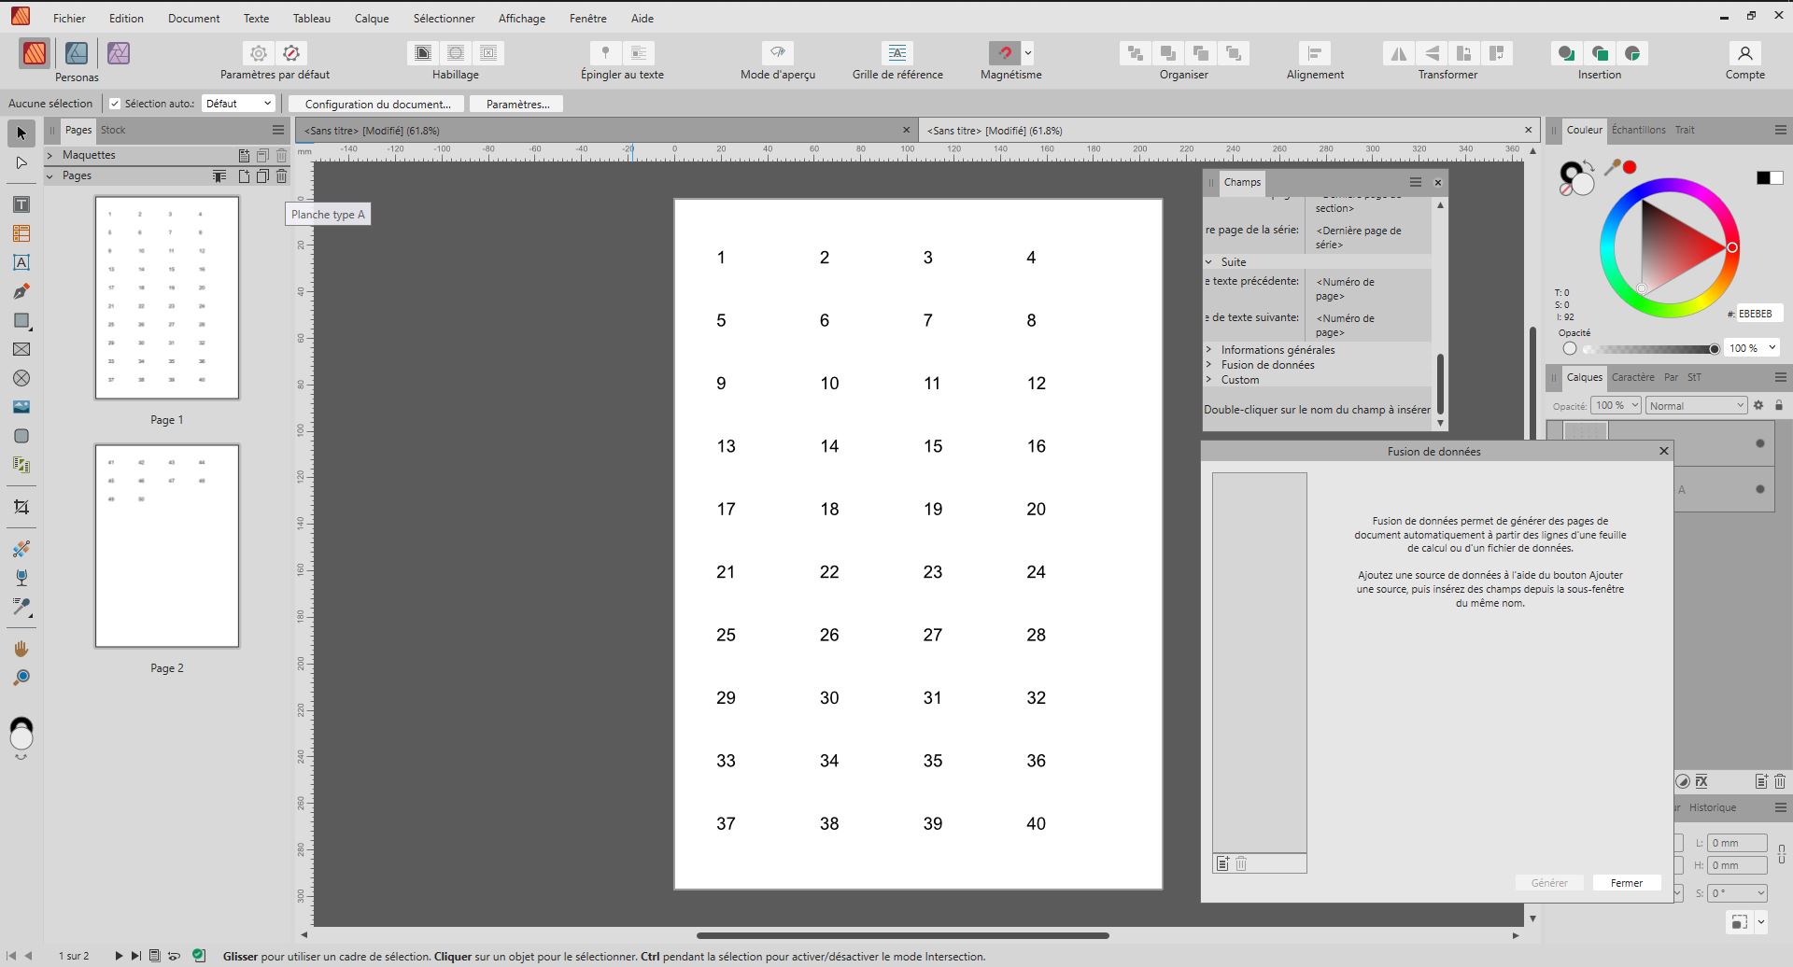Open the Pages panel options menu

[277, 130]
